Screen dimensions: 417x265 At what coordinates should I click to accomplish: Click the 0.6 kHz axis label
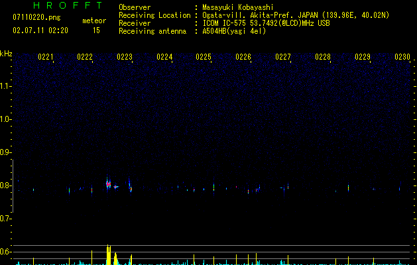[x=5, y=252]
